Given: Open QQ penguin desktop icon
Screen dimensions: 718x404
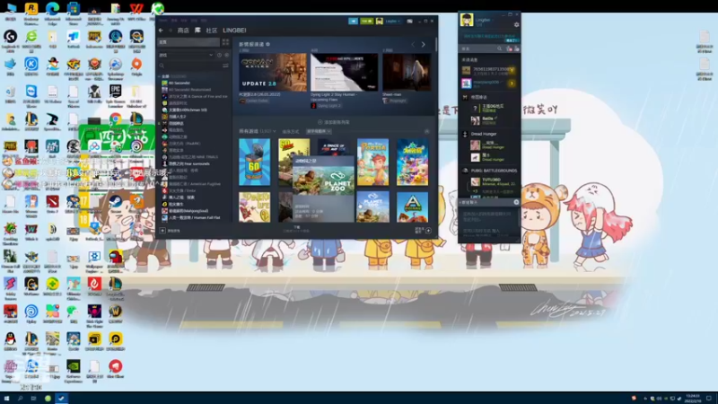Looking at the screenshot, I should [x=10, y=339].
